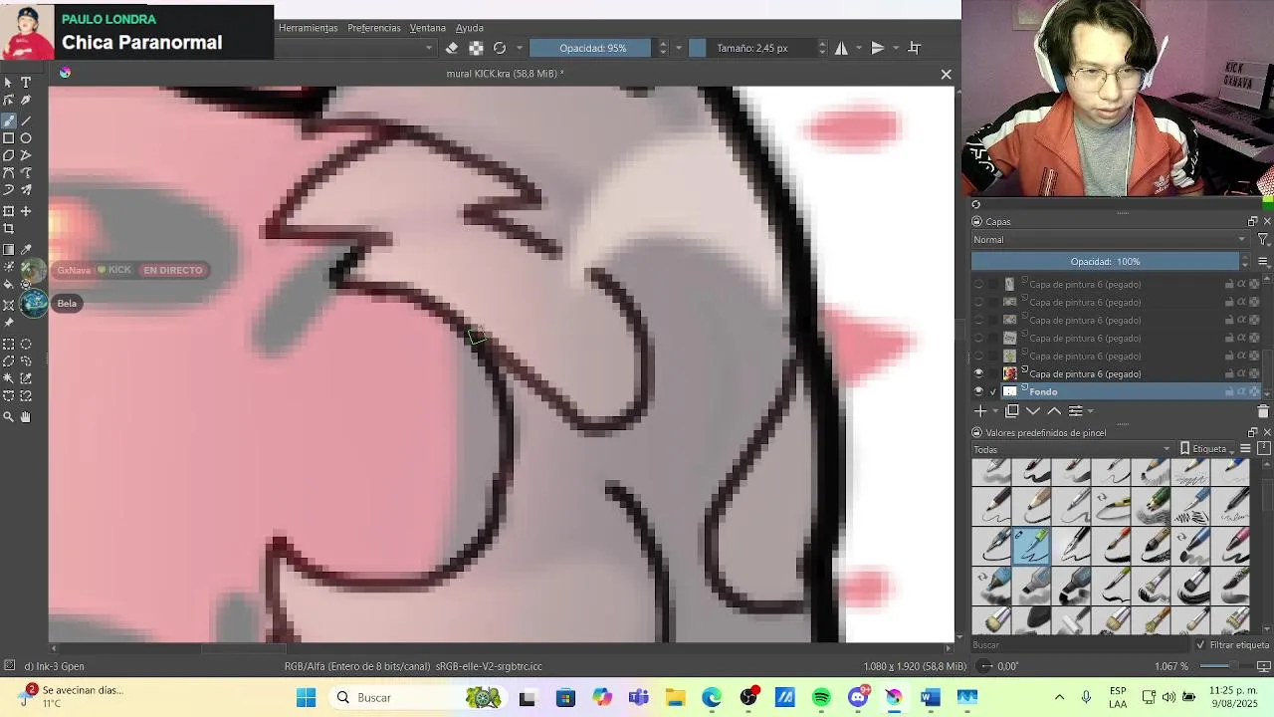Choose the Calligraphy tool

(26, 101)
